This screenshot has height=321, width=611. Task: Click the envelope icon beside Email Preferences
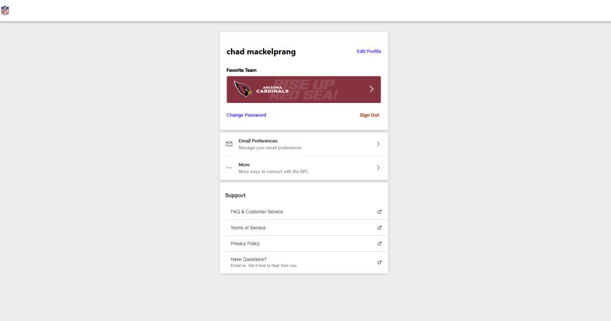[229, 144]
